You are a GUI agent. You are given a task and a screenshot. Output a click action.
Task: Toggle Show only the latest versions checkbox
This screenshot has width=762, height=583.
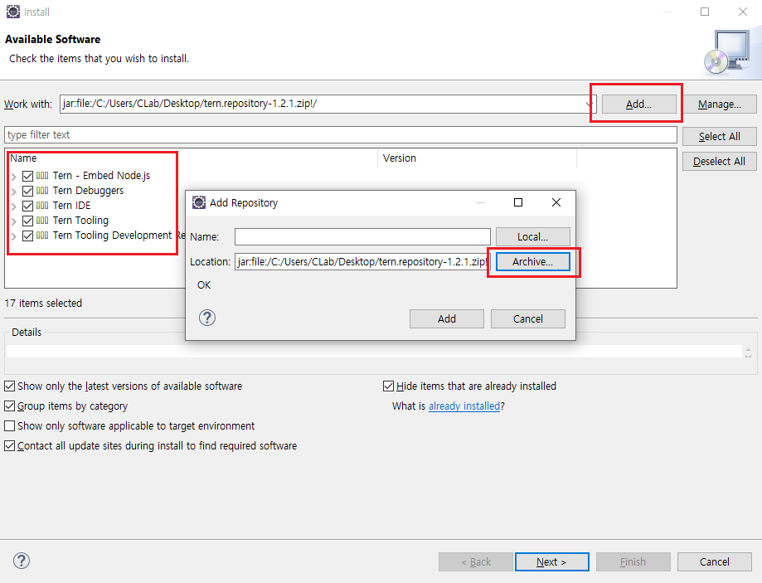[10, 386]
